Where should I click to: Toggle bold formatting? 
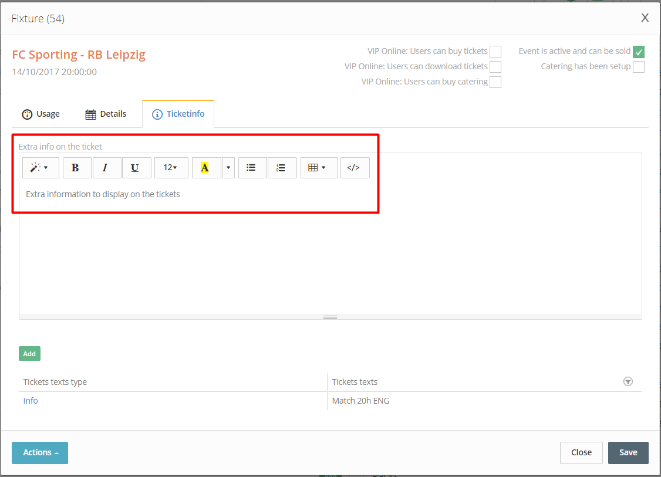pyautogui.click(x=77, y=168)
